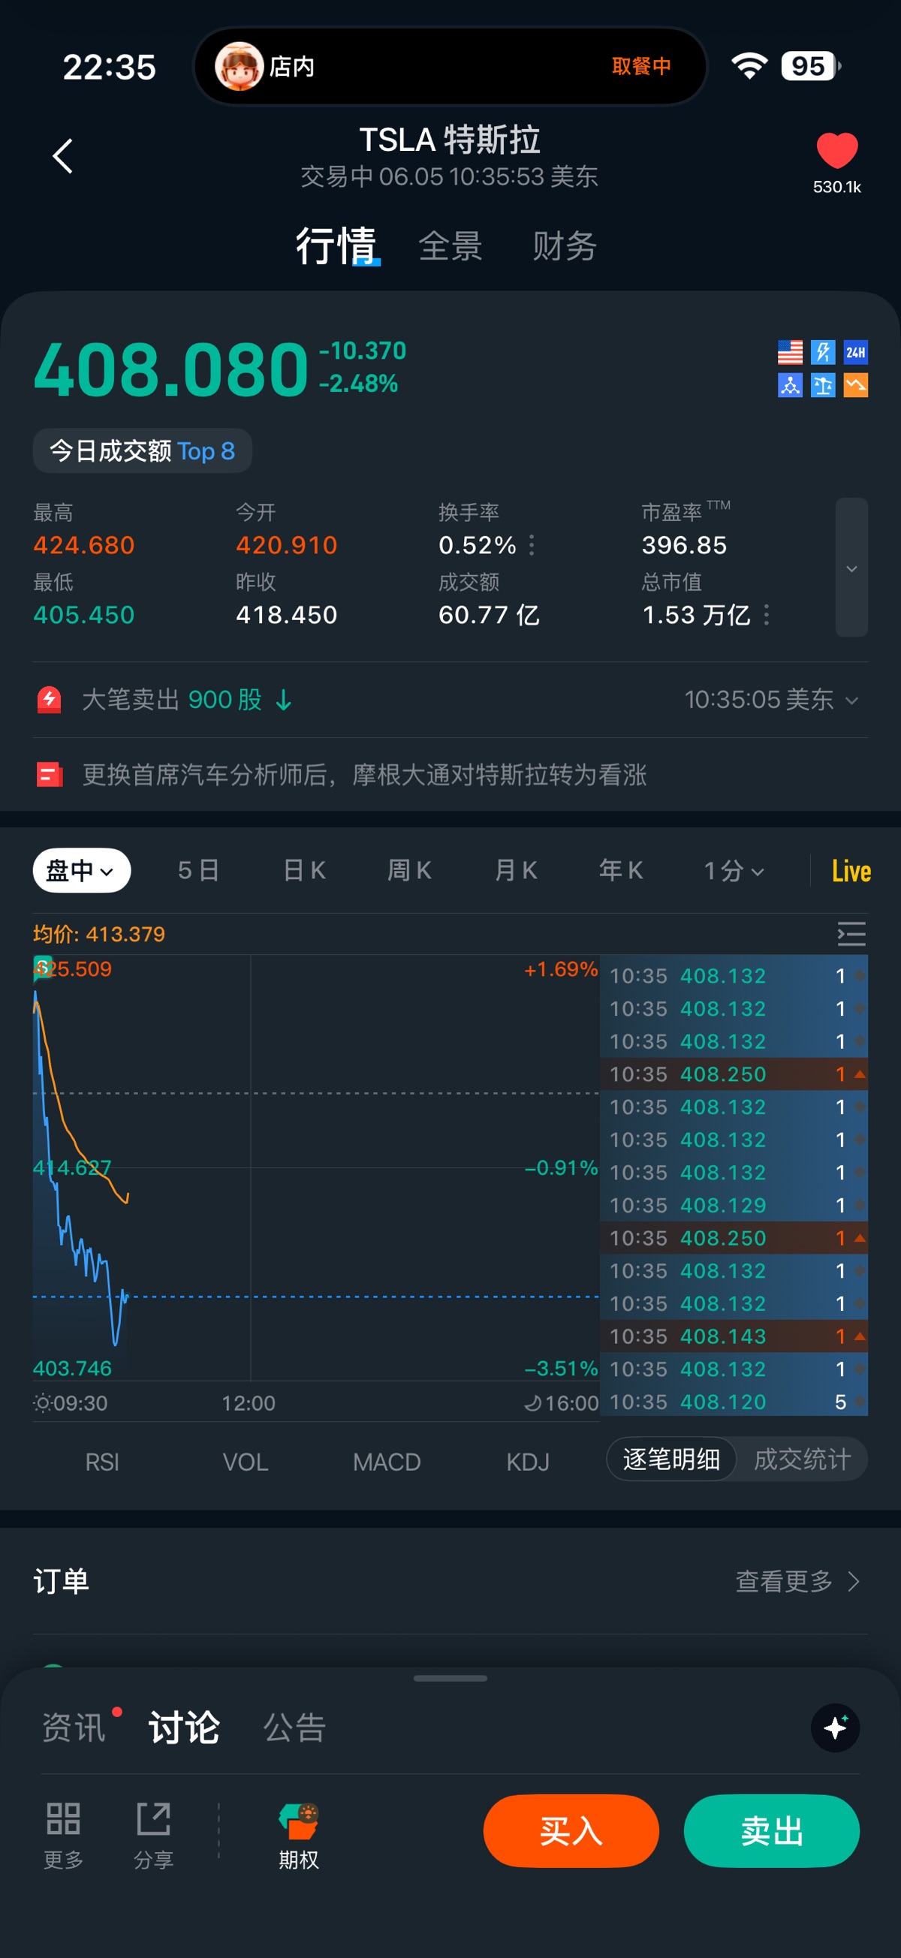The image size is (901, 1958).
Task: Tap the 24H trading icon
Action: [x=855, y=352]
